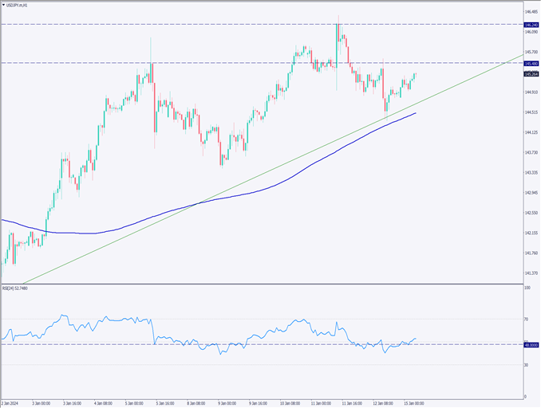
Task: Click the RSI scale 70 label
Action: (x=527, y=320)
